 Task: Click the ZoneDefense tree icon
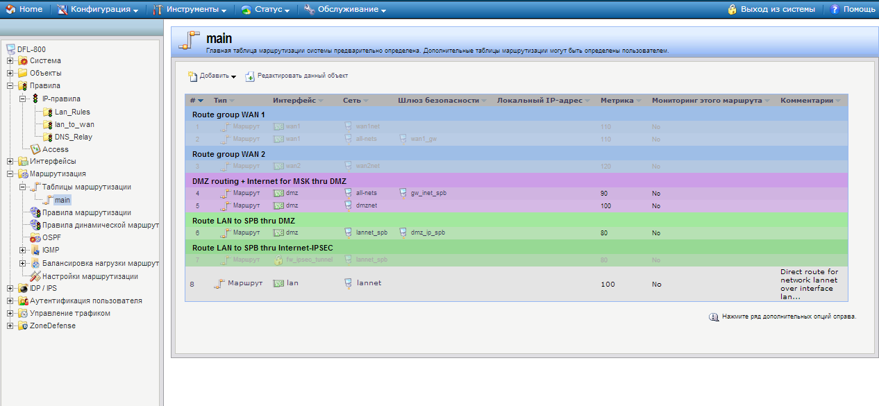pos(23,325)
